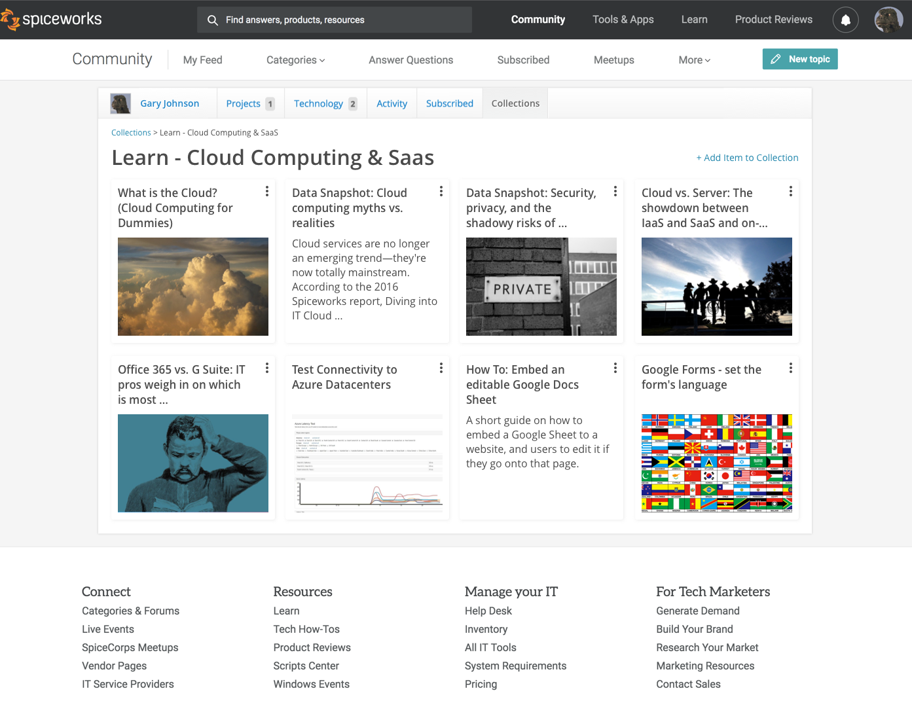Viewport: 912px width, 714px height.
Task: Open the user avatar menu
Action: tap(888, 20)
